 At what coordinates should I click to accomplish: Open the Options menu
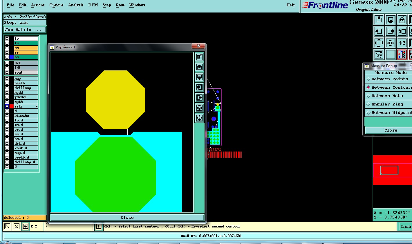pyautogui.click(x=56, y=5)
